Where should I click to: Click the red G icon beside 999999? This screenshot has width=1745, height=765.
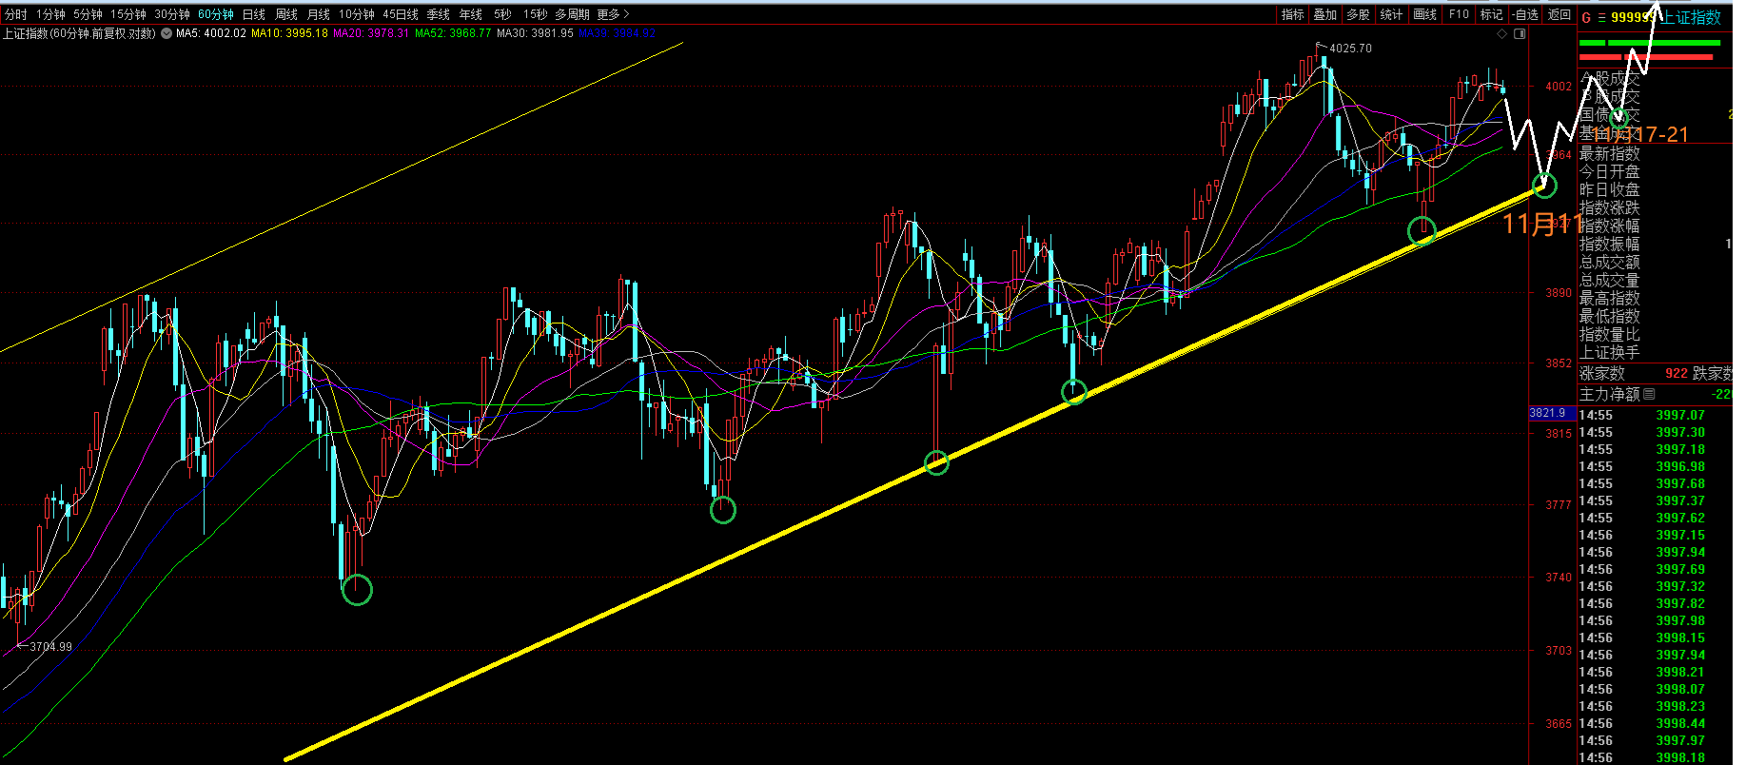[x=1586, y=17]
